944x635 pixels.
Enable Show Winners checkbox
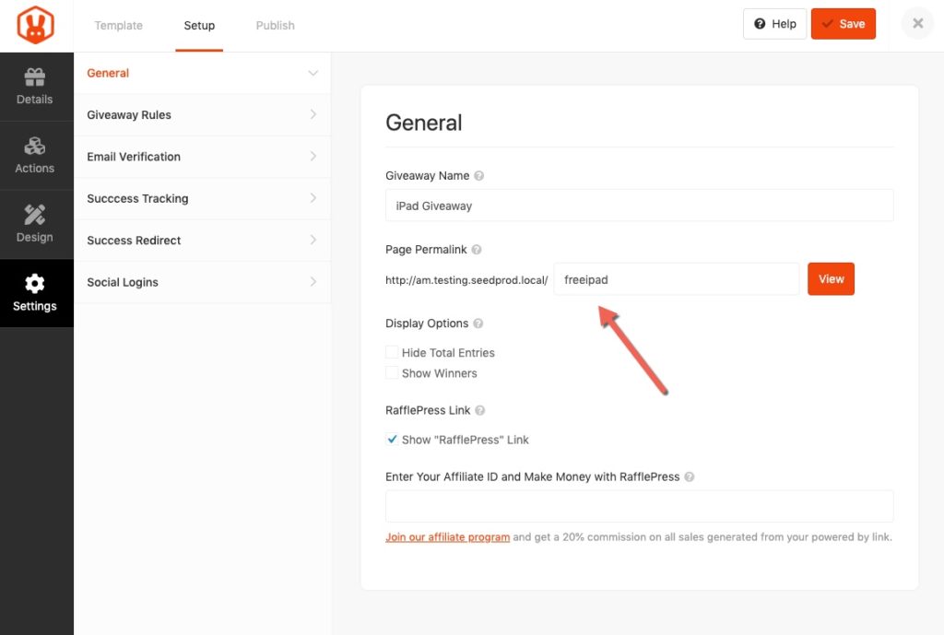[x=392, y=372]
